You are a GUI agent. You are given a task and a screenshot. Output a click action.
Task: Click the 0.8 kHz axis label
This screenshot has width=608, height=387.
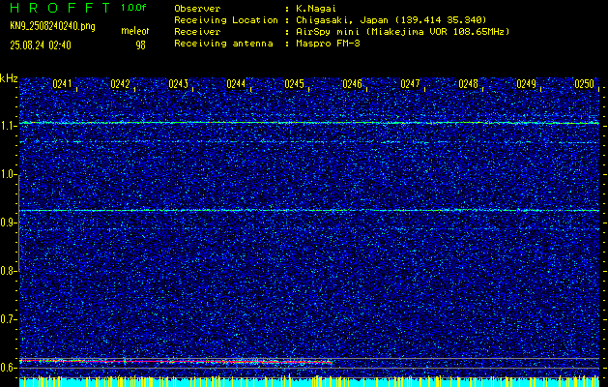click(x=7, y=271)
